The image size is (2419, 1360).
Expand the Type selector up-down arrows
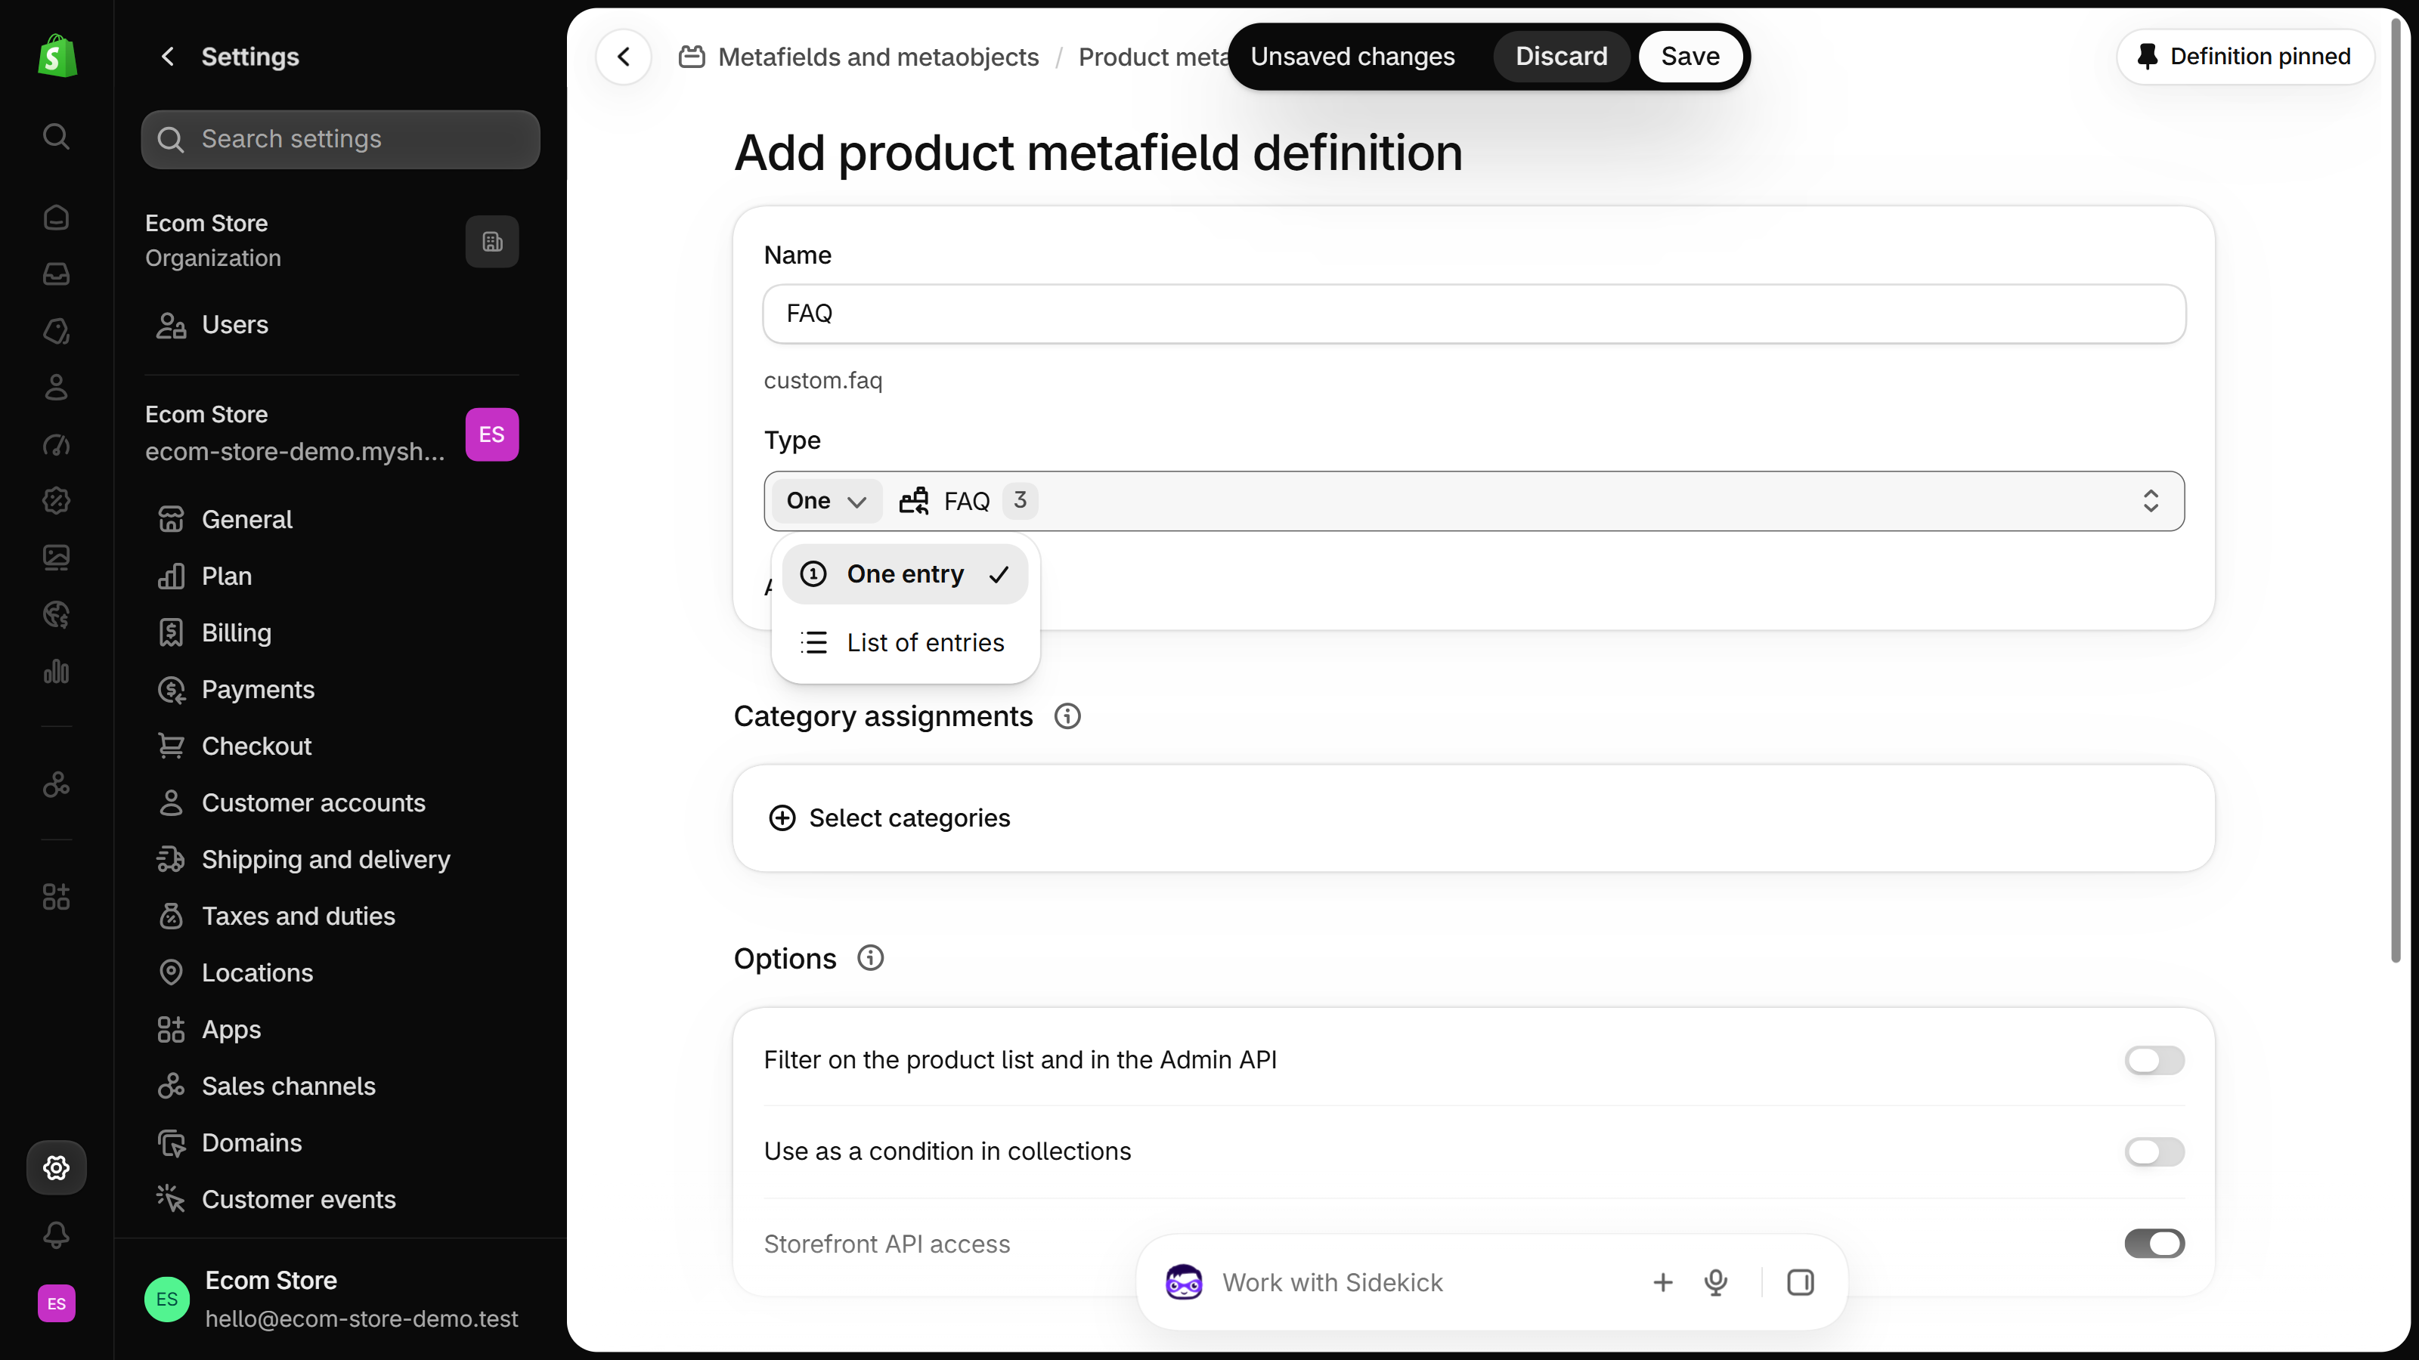click(x=2151, y=501)
